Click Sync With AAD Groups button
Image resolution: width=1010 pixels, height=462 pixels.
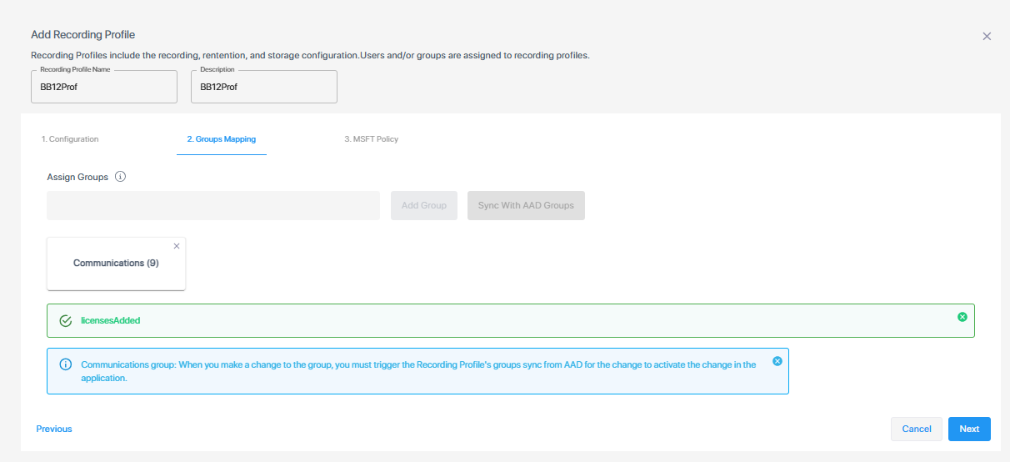coord(526,205)
